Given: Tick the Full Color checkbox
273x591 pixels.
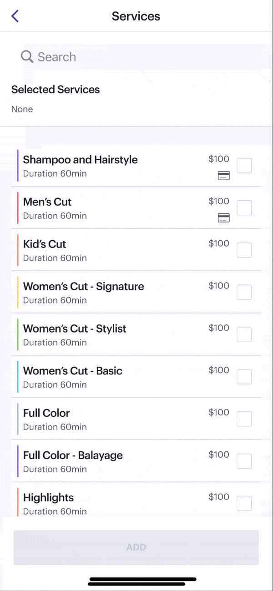Looking at the screenshot, I should [x=244, y=419].
